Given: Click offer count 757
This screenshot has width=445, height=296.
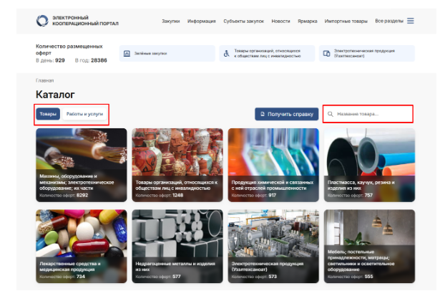Looking at the screenshot, I should point(368,195).
